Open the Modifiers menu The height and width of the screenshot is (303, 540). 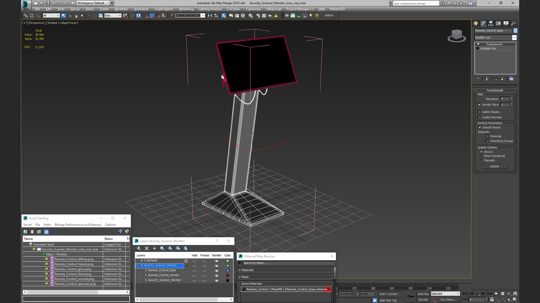point(121,9)
